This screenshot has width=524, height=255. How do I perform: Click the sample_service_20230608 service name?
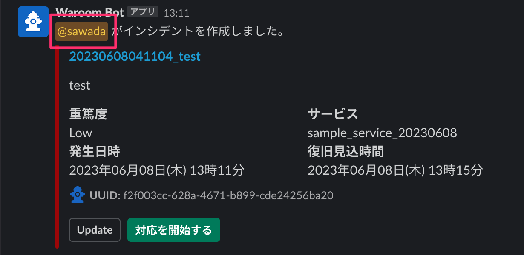coord(382,133)
